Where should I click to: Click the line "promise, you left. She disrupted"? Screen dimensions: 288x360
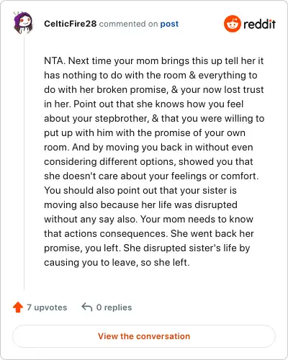(147, 248)
